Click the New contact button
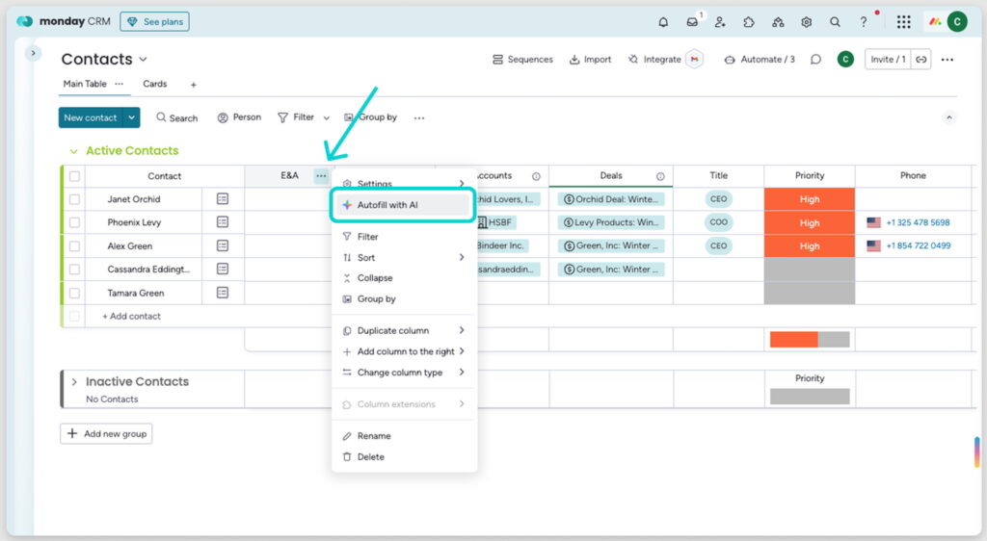Viewport: 987px width, 541px height. click(91, 117)
